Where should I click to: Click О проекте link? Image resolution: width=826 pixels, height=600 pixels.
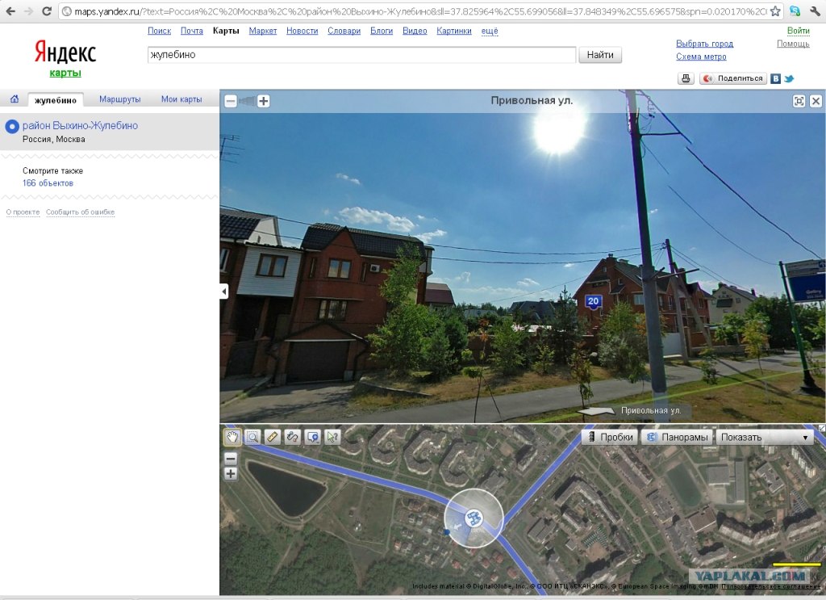pos(23,212)
